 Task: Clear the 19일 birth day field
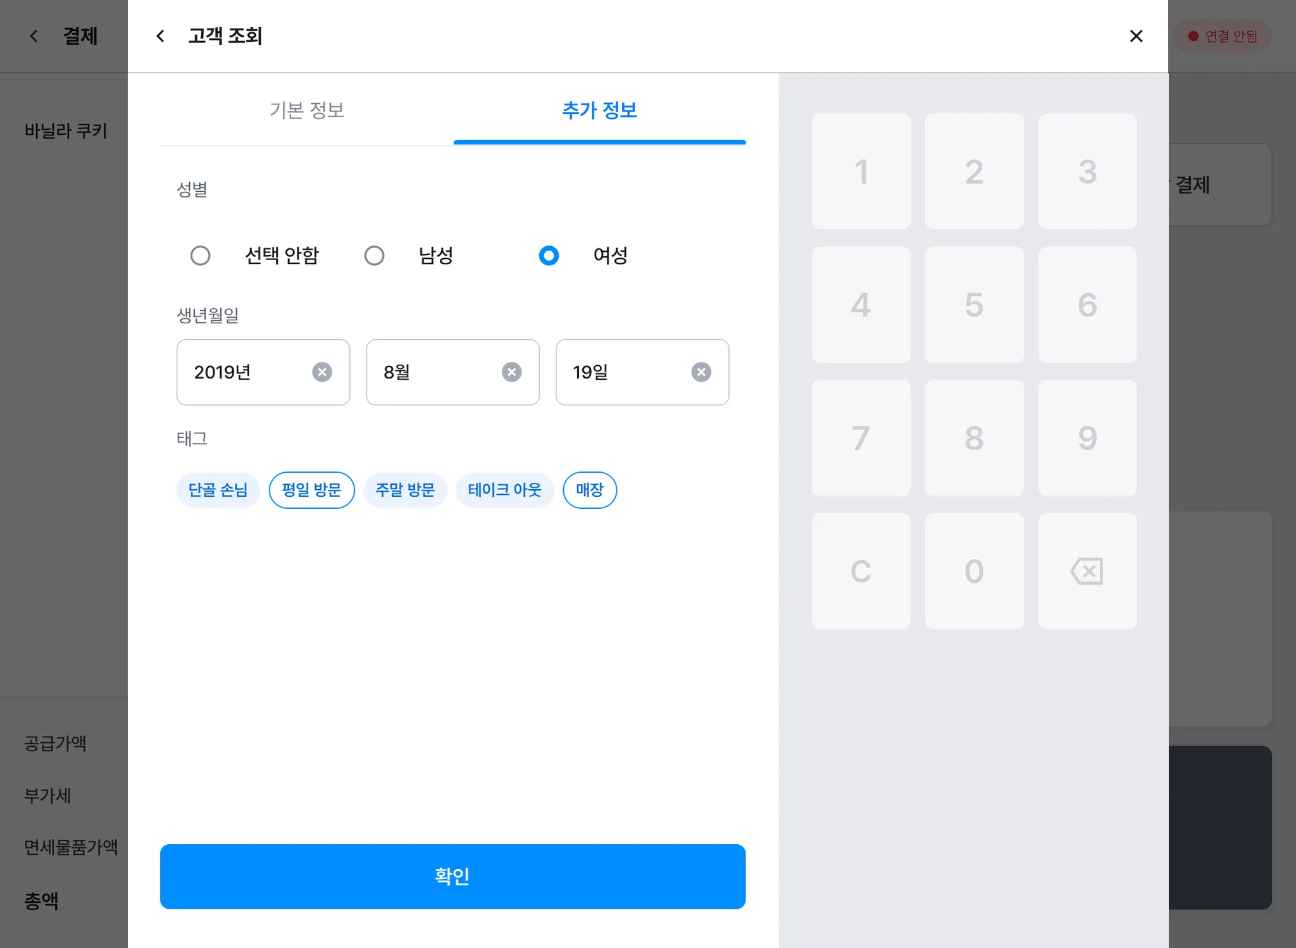pos(701,372)
